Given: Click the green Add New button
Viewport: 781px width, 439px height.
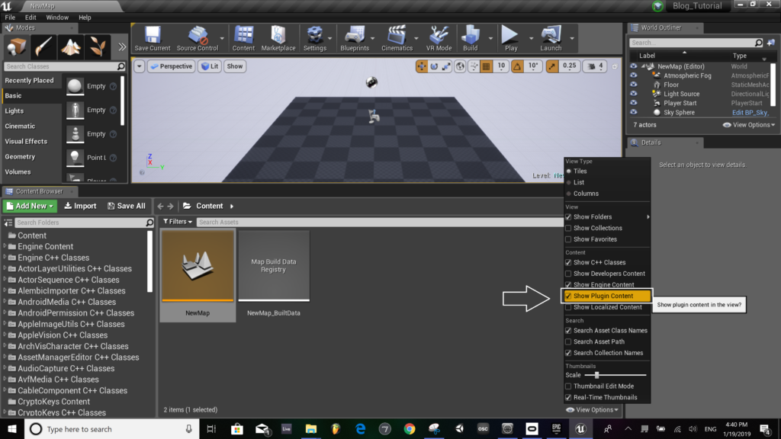Looking at the screenshot, I should pos(31,206).
